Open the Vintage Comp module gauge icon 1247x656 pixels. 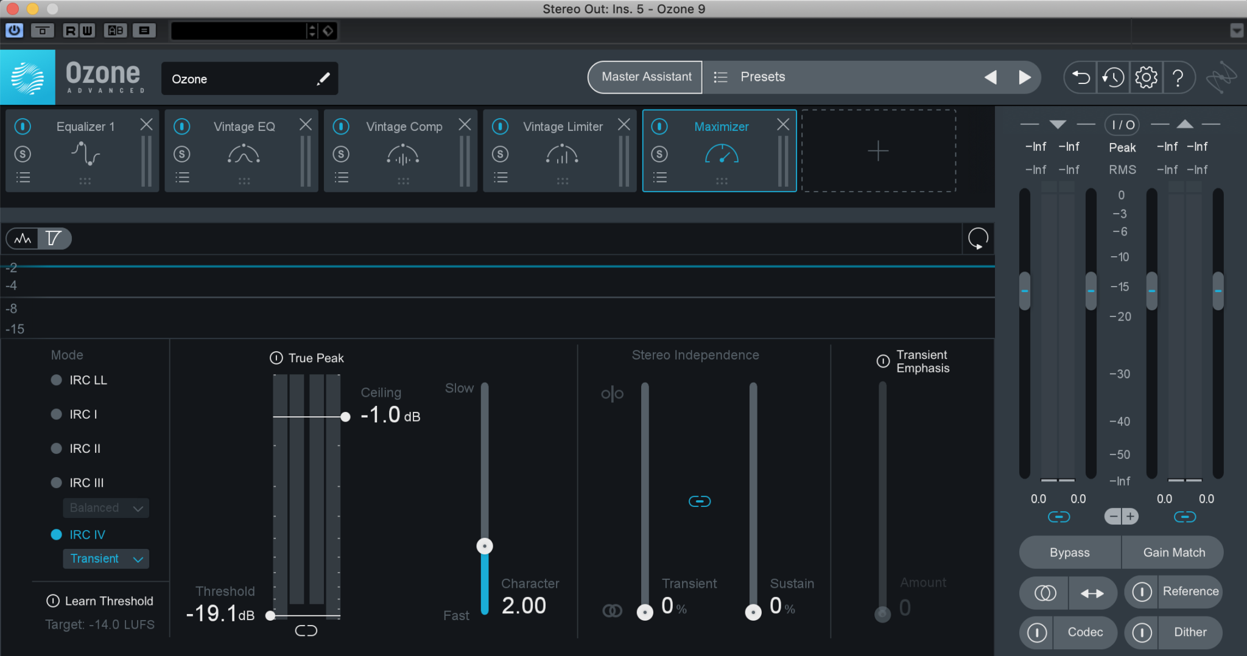tap(402, 155)
